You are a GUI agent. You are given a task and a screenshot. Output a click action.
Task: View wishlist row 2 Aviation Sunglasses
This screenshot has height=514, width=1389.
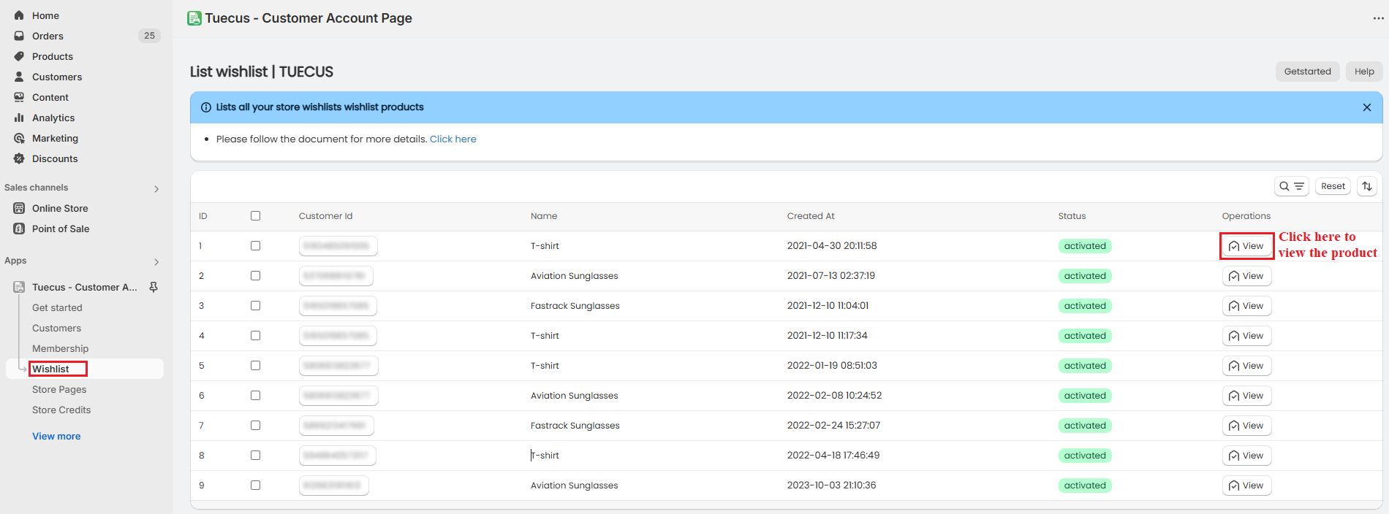(x=1246, y=276)
